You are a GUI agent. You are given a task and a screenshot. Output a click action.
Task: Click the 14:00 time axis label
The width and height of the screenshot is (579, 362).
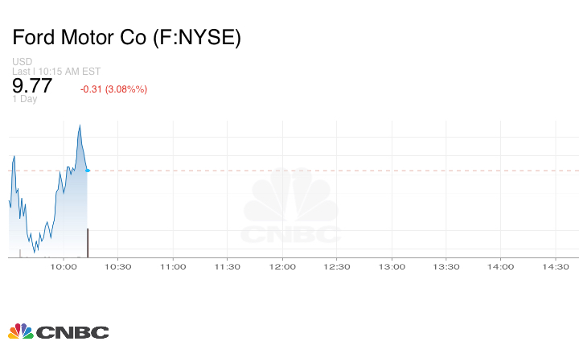click(x=501, y=266)
